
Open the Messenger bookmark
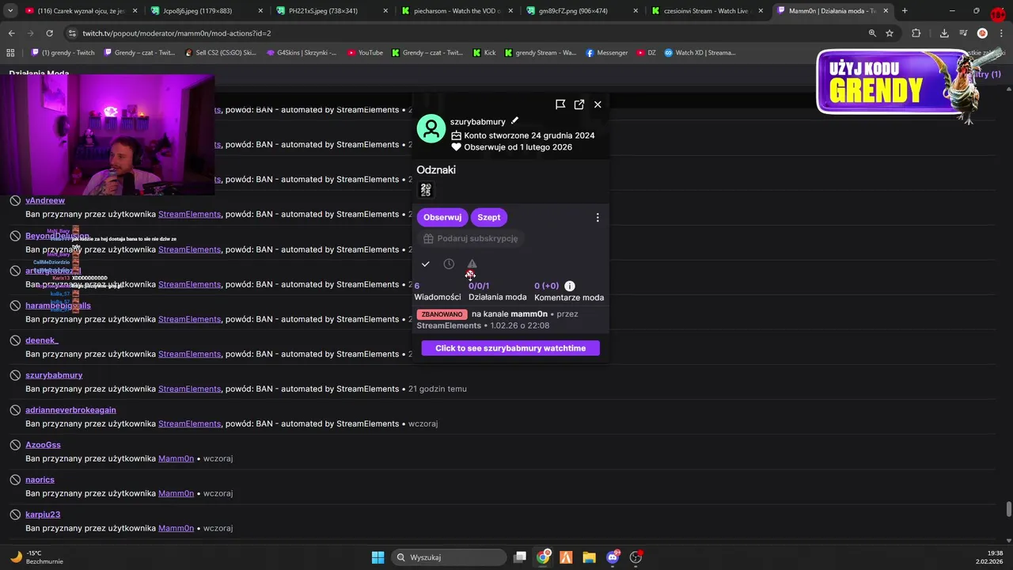point(607,52)
